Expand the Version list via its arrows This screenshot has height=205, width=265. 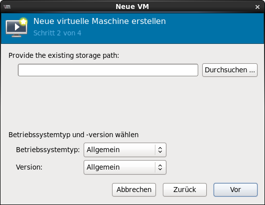(160, 167)
